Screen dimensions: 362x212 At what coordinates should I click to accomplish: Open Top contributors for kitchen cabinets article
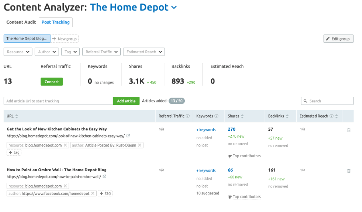[247, 156]
